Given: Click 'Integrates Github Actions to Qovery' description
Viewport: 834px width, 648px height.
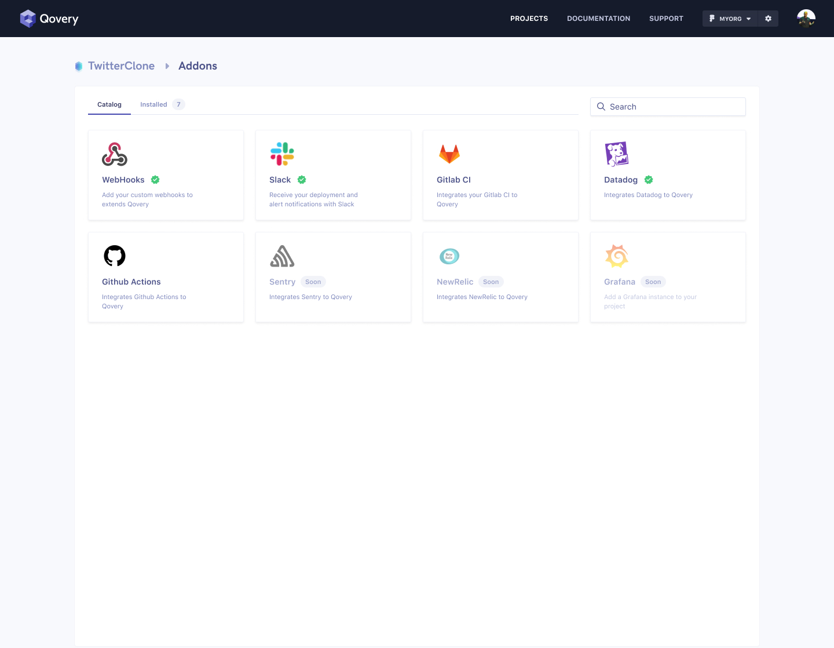Looking at the screenshot, I should pyautogui.click(x=144, y=301).
